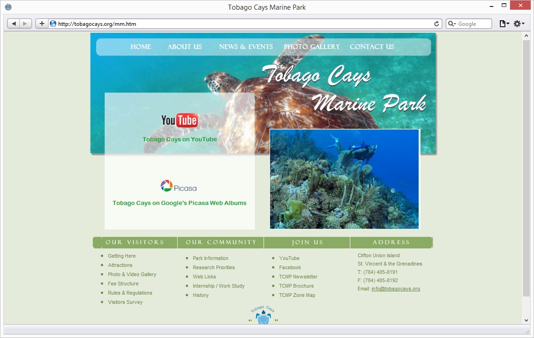Click OUR VISITORS section header

point(135,242)
